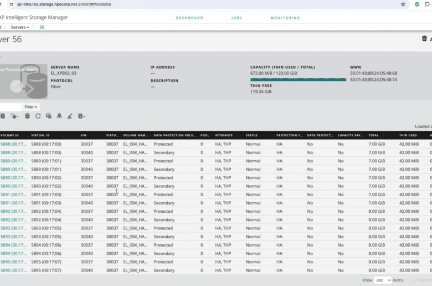This screenshot has width=432, height=286.
Task: Click Virtual ID cell 5892 (00:17:04) in Protected row
Action: [x=46, y=211]
